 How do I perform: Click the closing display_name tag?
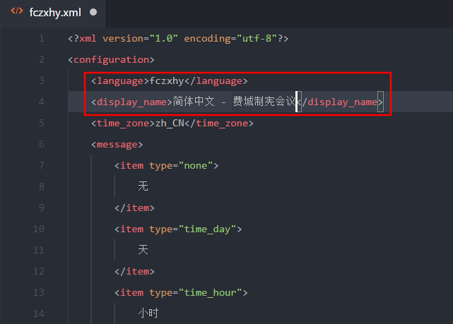[340, 102]
